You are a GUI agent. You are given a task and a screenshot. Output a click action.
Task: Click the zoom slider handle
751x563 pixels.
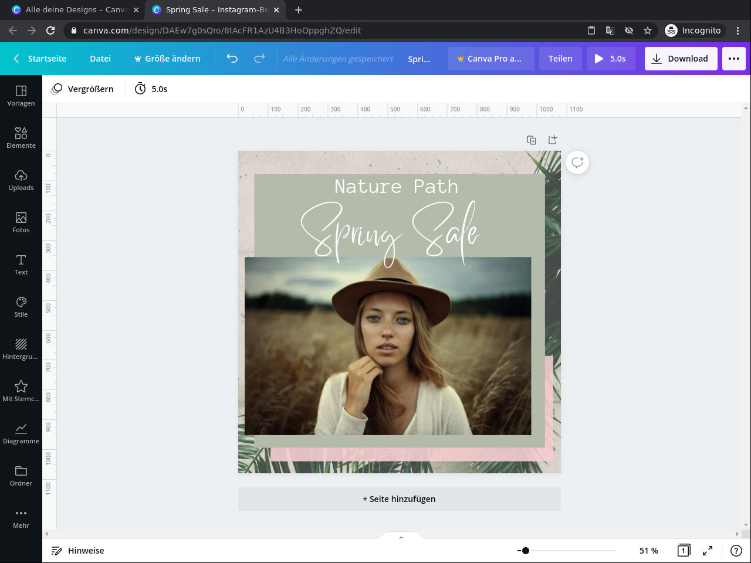point(526,551)
